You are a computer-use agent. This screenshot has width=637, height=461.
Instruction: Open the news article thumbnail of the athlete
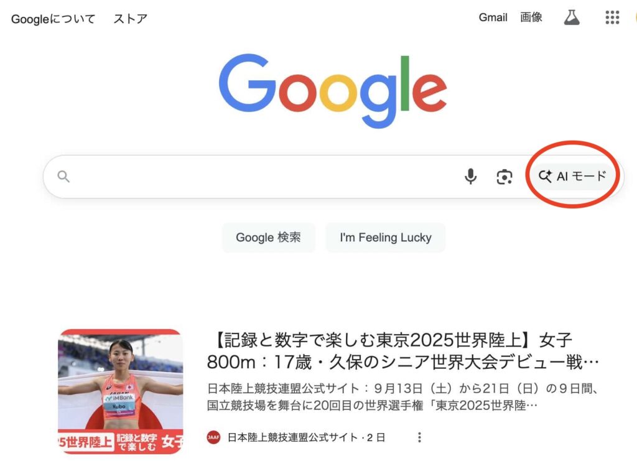(121, 391)
